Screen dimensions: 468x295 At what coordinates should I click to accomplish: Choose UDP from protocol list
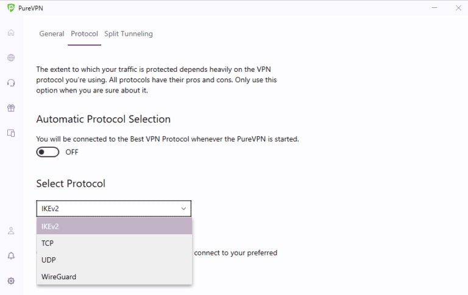point(114,260)
